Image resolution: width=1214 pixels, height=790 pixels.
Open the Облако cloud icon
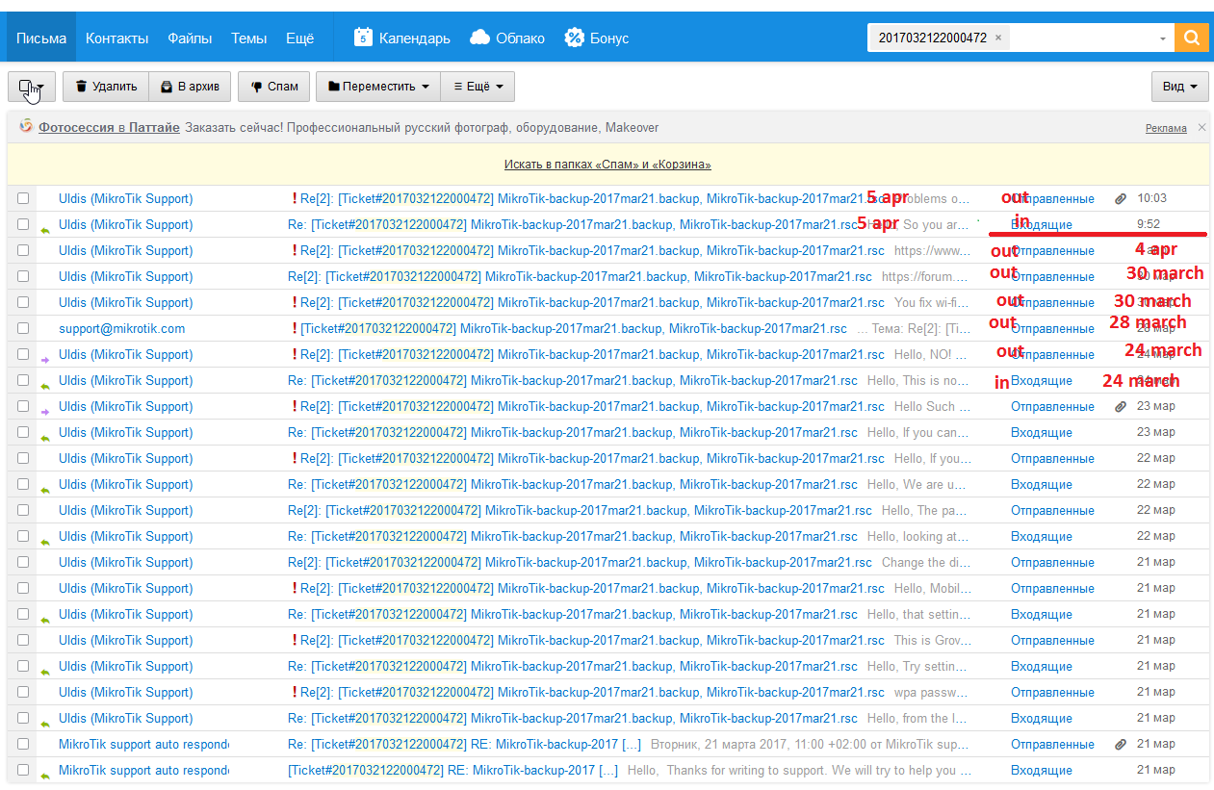(479, 38)
